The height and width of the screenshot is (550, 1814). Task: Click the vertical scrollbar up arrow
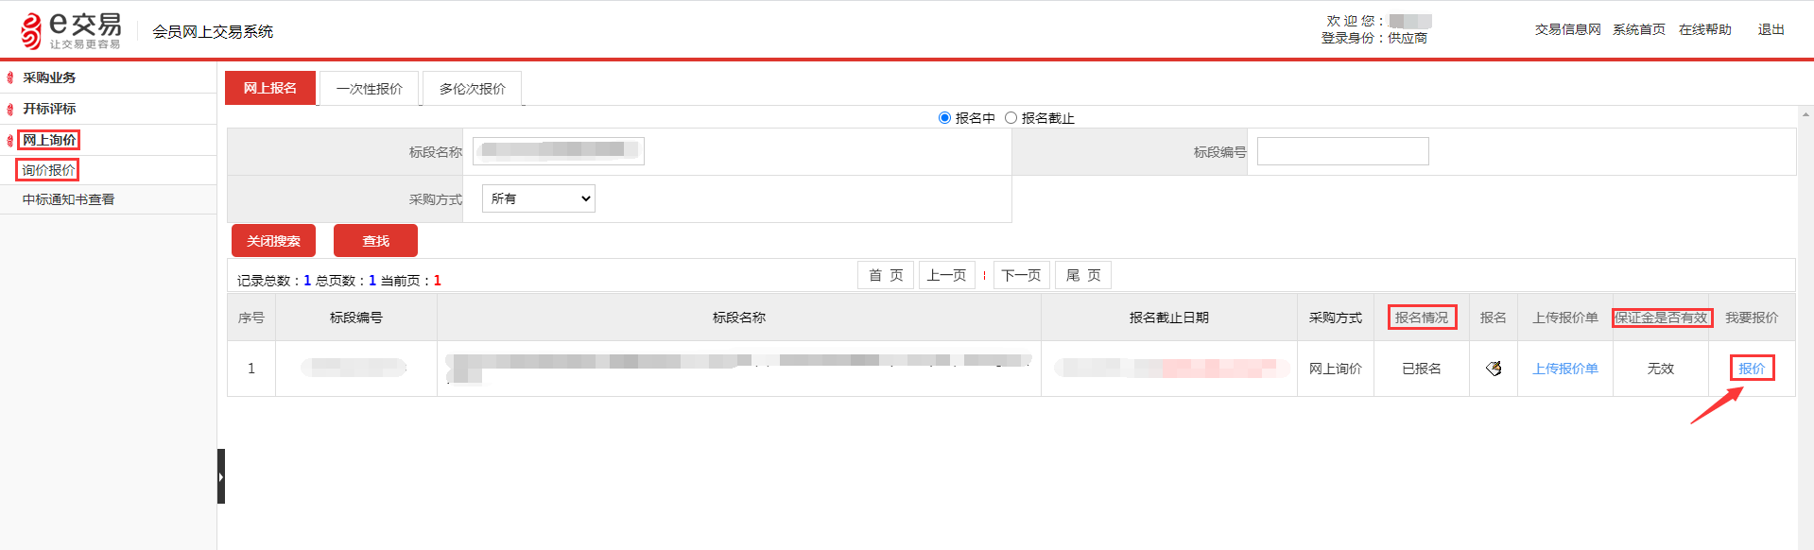(1805, 114)
